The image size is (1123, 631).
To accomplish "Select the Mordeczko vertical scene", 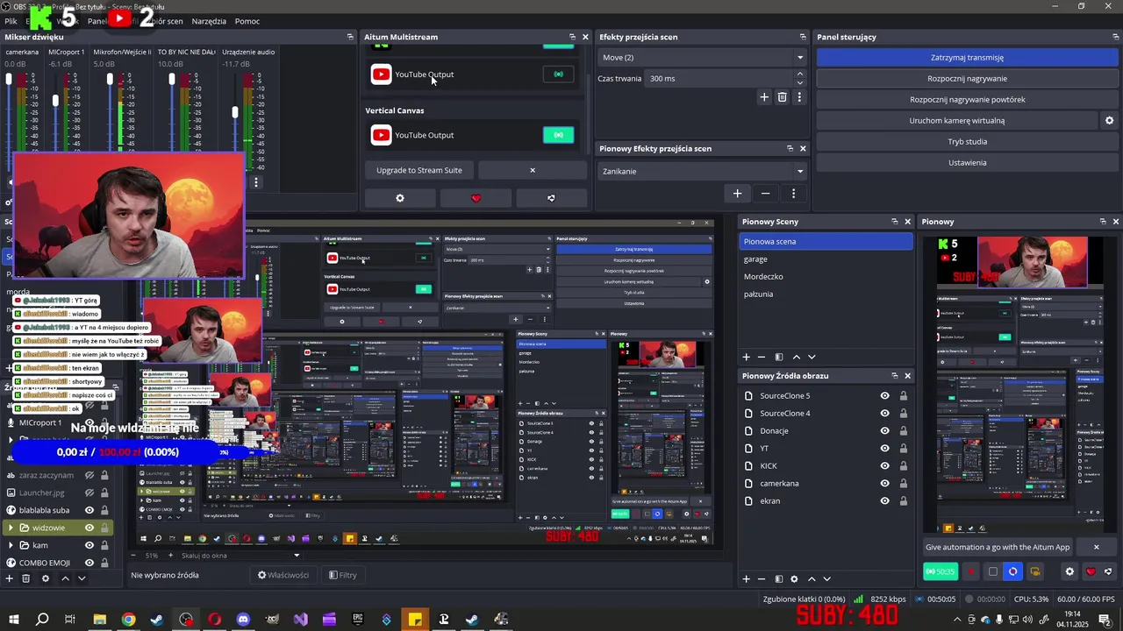I will (825, 277).
